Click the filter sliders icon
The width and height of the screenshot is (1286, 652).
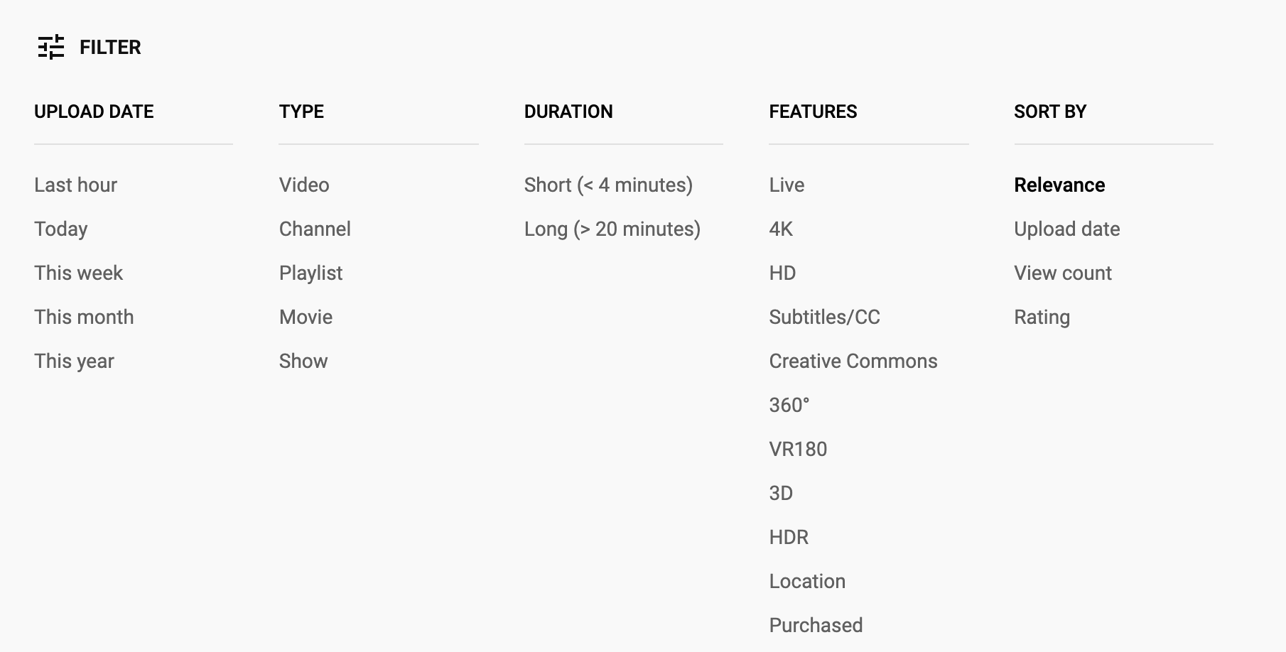click(x=51, y=48)
